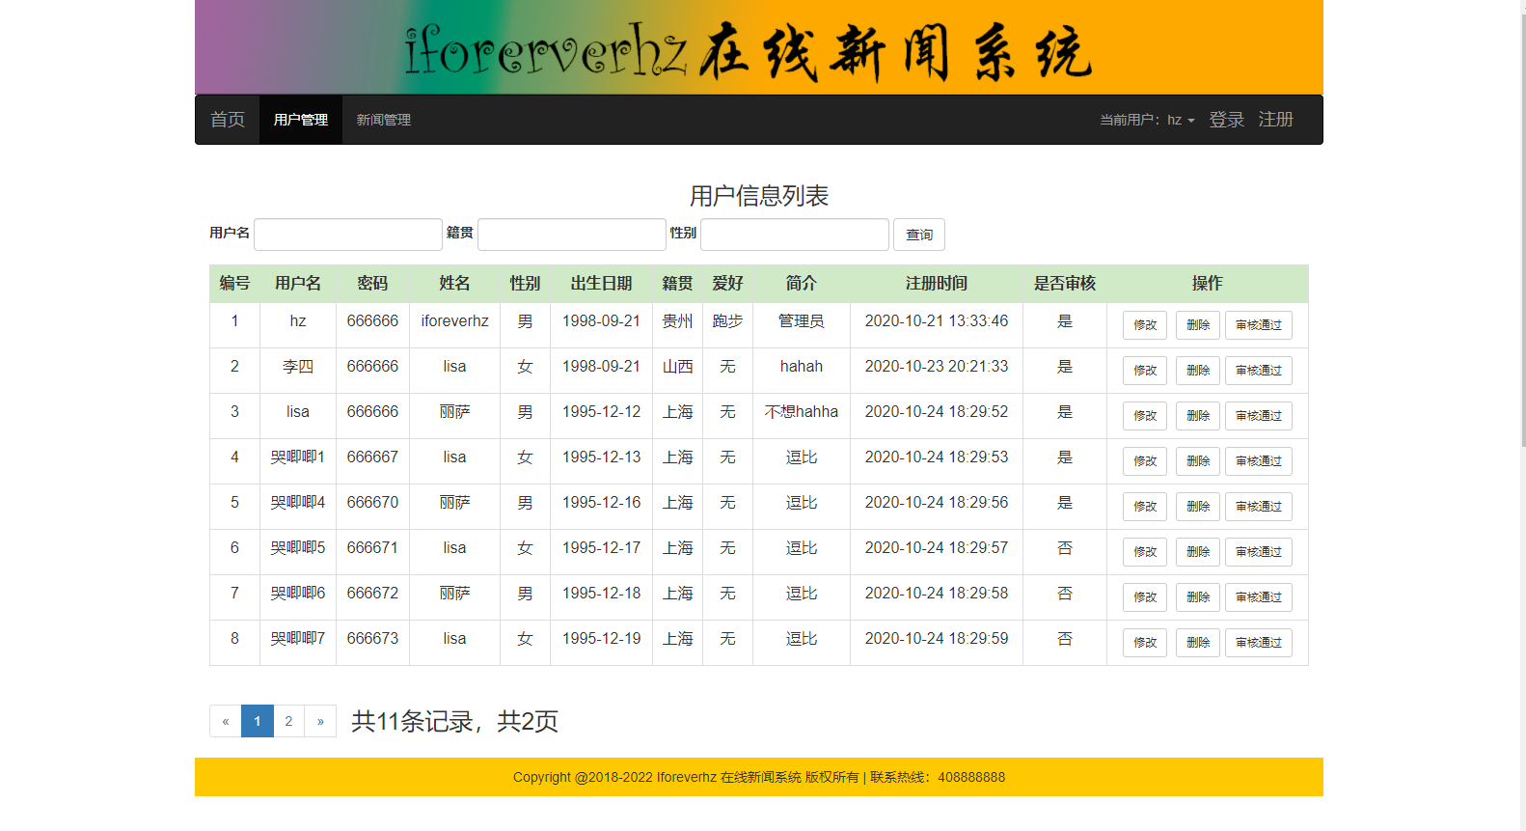The height and width of the screenshot is (831, 1526).
Task: Click the 用户信息列表 heading
Action: [x=759, y=196]
